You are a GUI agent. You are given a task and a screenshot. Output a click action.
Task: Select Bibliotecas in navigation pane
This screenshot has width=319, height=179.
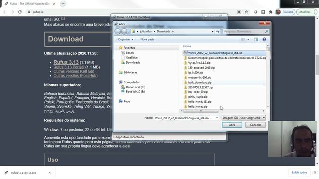130,72
